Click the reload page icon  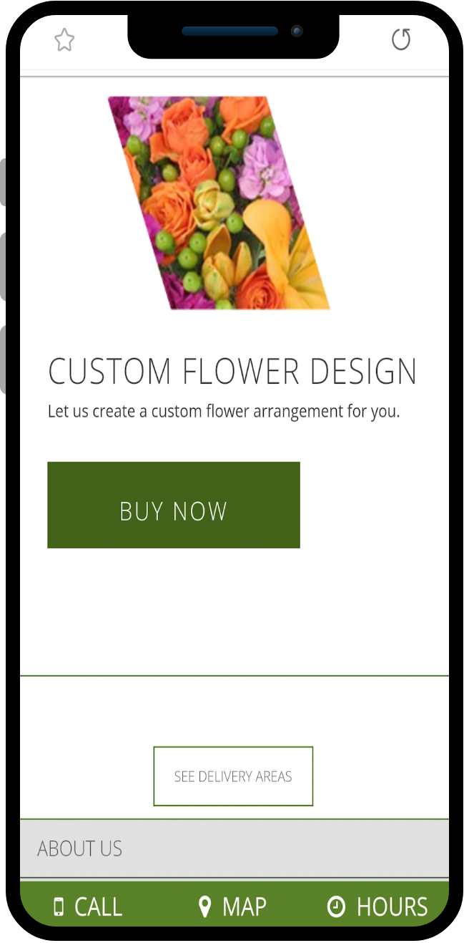[401, 39]
